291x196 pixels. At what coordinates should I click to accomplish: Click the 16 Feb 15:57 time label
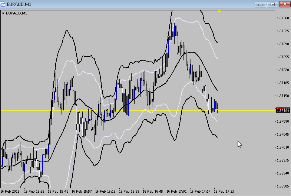pos(82,191)
